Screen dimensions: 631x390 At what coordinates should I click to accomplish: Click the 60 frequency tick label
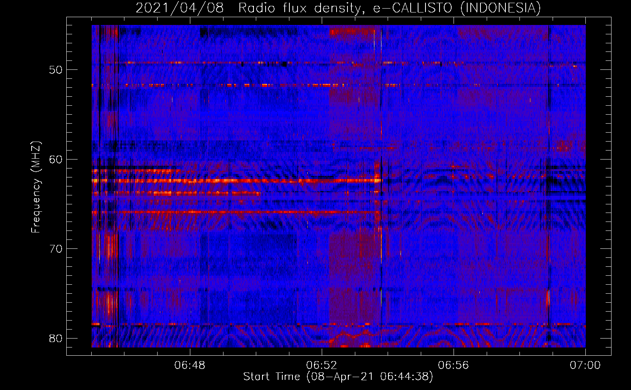click(56, 159)
